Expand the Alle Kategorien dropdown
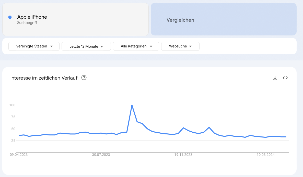Viewport: 303px width, 177px height. click(136, 46)
